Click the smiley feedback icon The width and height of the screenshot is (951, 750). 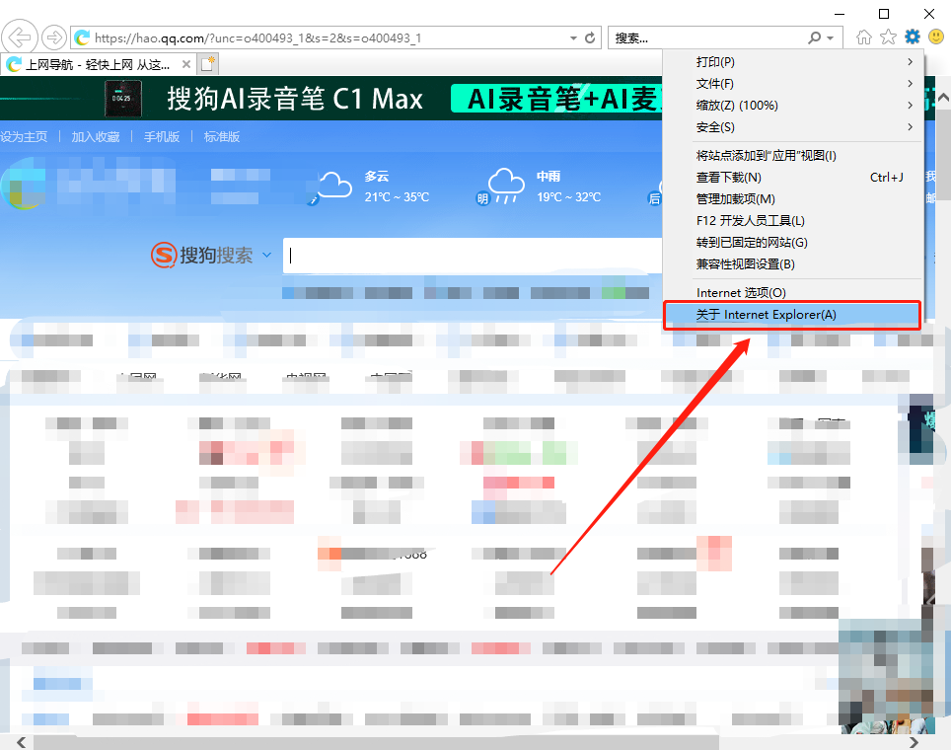click(x=936, y=37)
